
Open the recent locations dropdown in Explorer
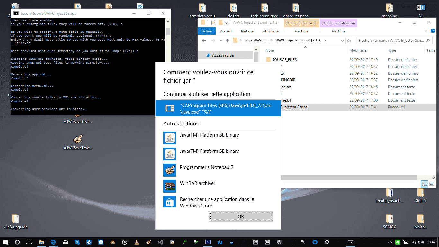point(220,41)
